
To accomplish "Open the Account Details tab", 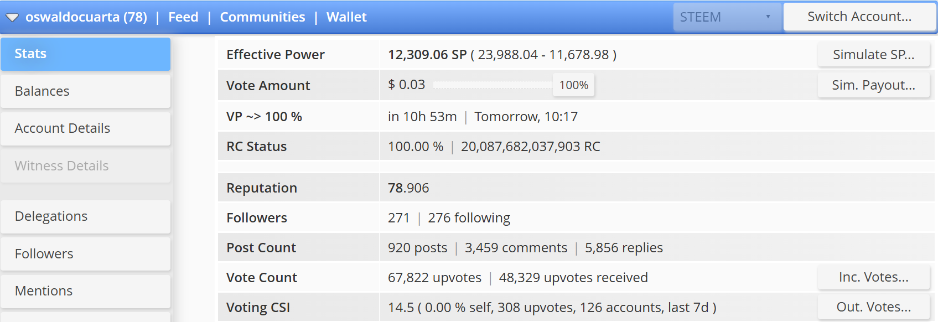I will [x=86, y=128].
